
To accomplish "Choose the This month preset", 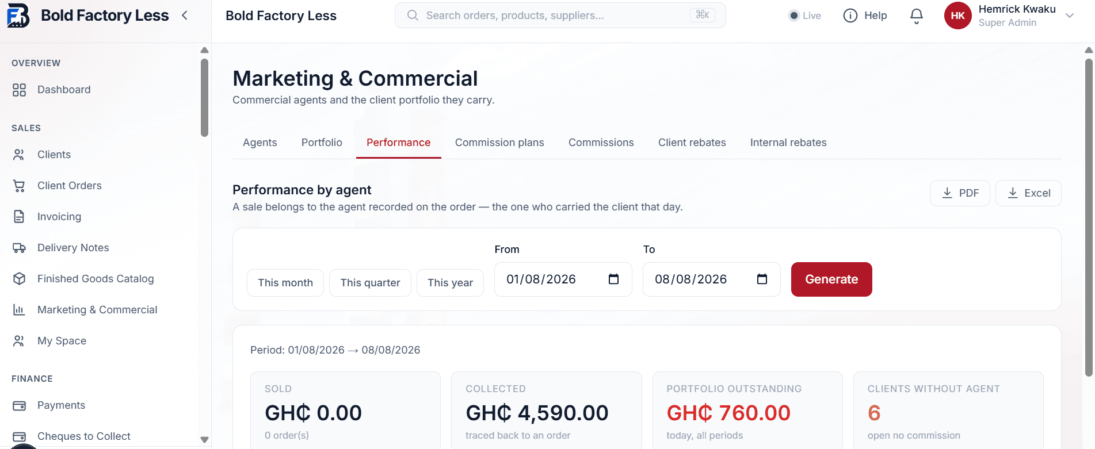I will [285, 283].
